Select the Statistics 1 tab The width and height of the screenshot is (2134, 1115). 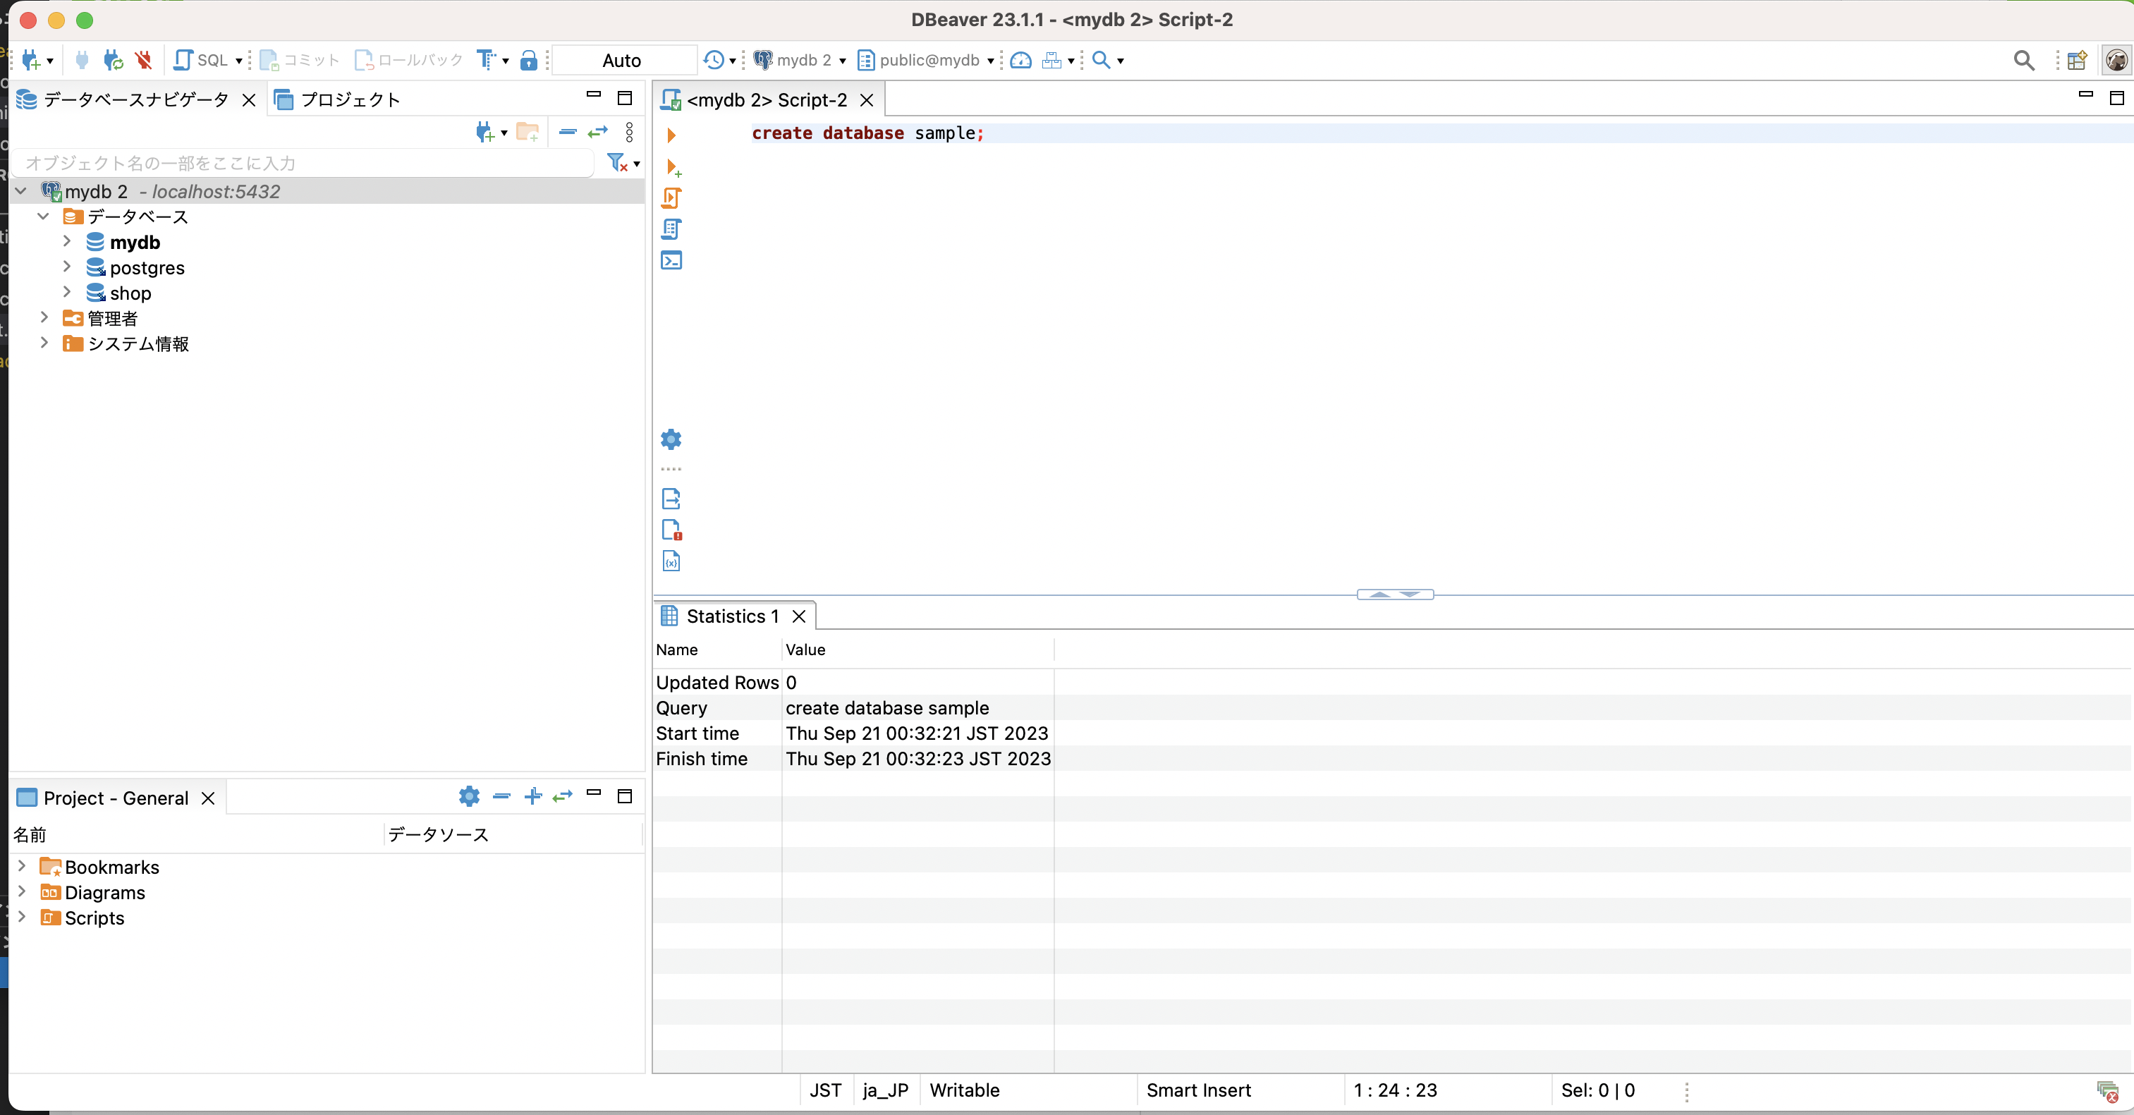(731, 616)
